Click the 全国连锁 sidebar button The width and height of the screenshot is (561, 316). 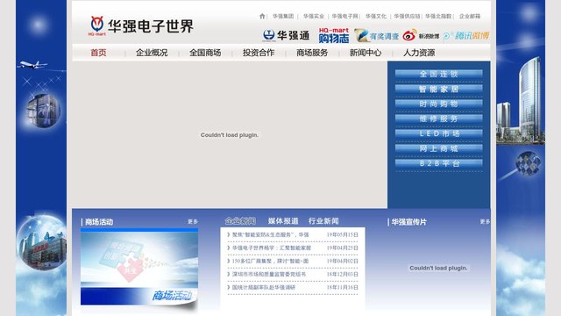[438, 74]
